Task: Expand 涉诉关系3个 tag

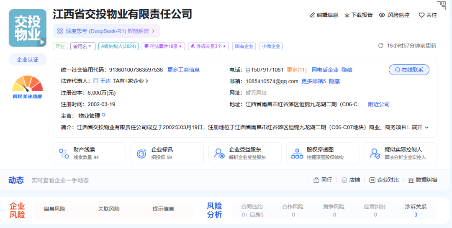Action: click(x=208, y=46)
